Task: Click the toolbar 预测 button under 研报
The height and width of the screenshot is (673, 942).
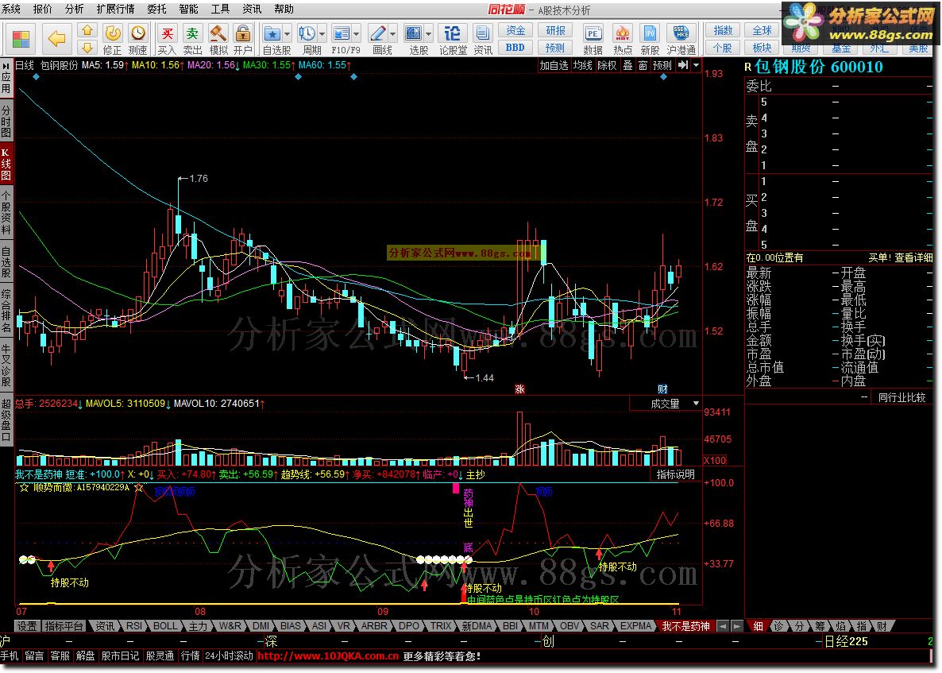Action: 555,48
